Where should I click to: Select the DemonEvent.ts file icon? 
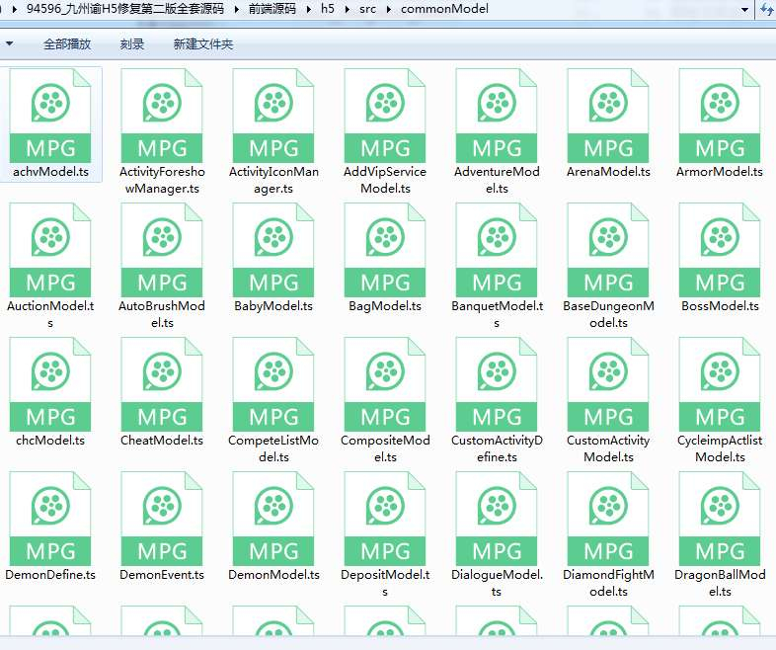coord(162,519)
